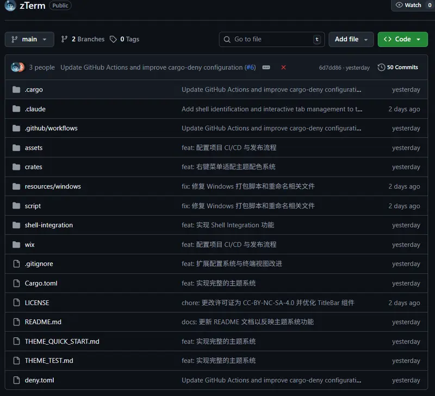Expand commit message ellipsis button

266,68
